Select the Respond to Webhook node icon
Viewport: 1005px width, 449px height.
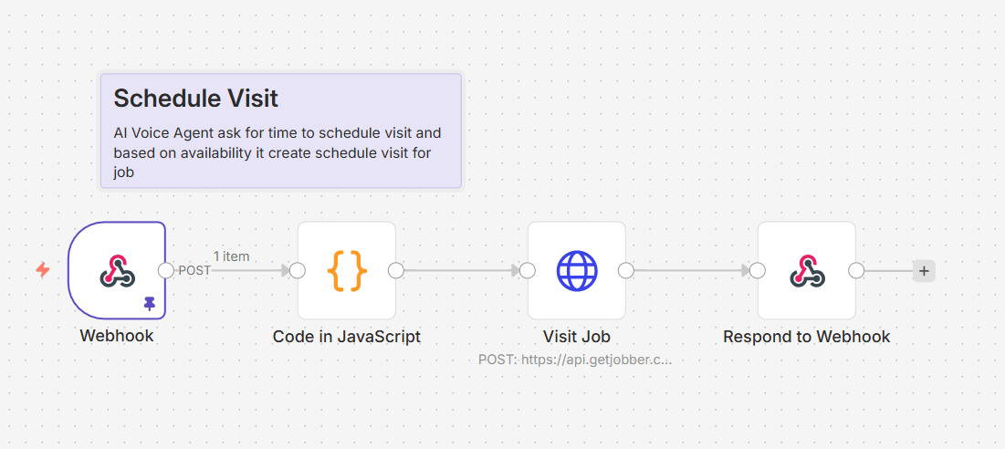point(807,271)
